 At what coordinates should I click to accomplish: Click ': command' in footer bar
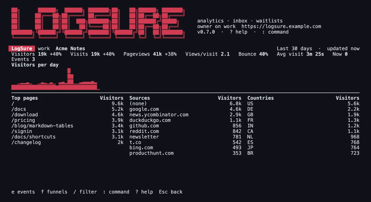coord(116,192)
